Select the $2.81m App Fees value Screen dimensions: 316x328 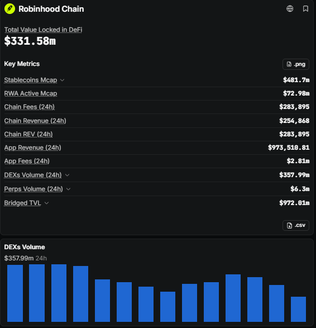[x=298, y=161]
